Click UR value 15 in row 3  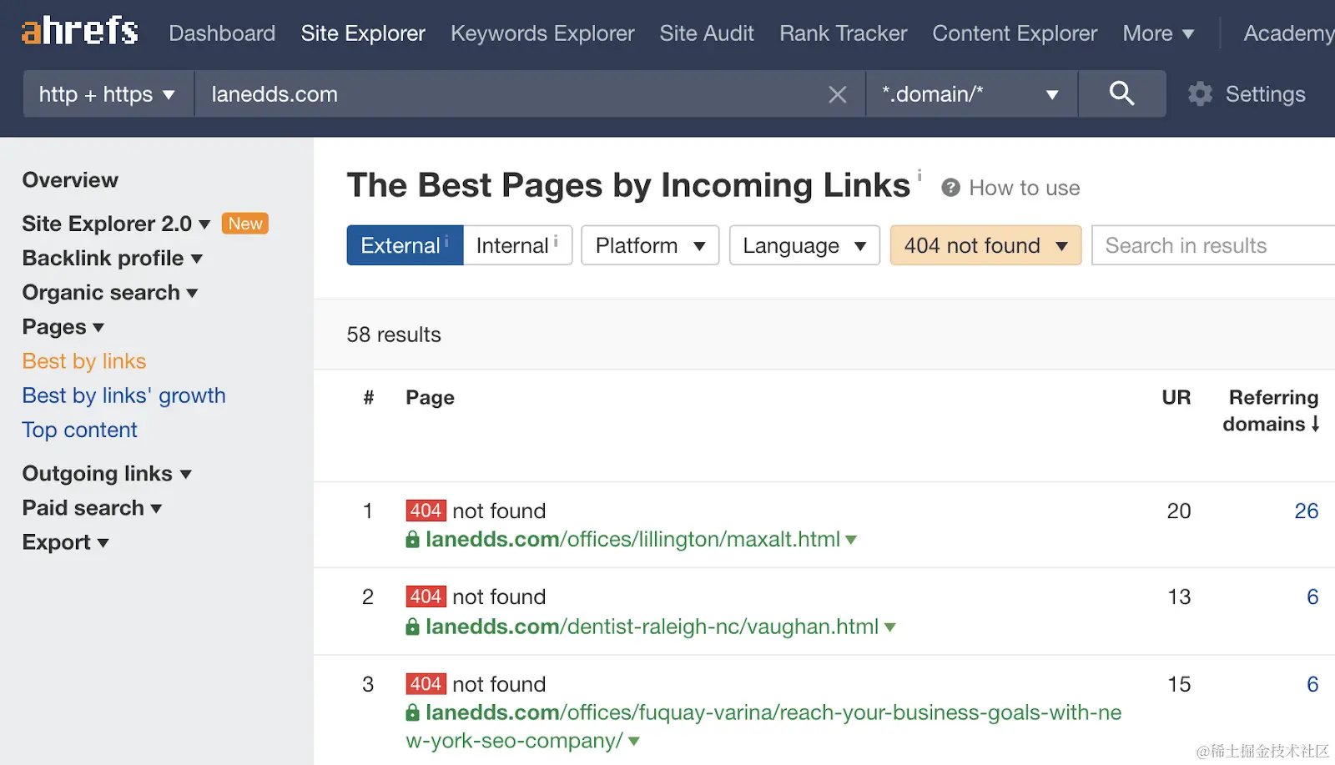point(1178,684)
